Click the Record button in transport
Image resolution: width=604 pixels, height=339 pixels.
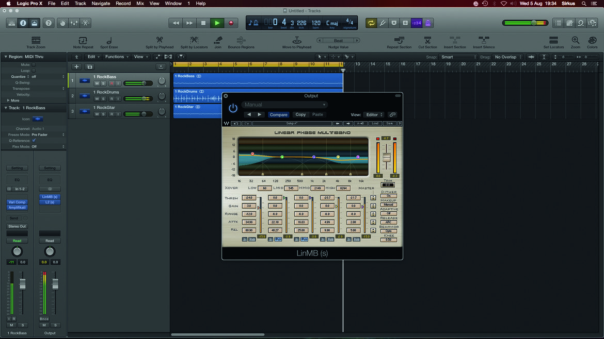click(x=231, y=23)
